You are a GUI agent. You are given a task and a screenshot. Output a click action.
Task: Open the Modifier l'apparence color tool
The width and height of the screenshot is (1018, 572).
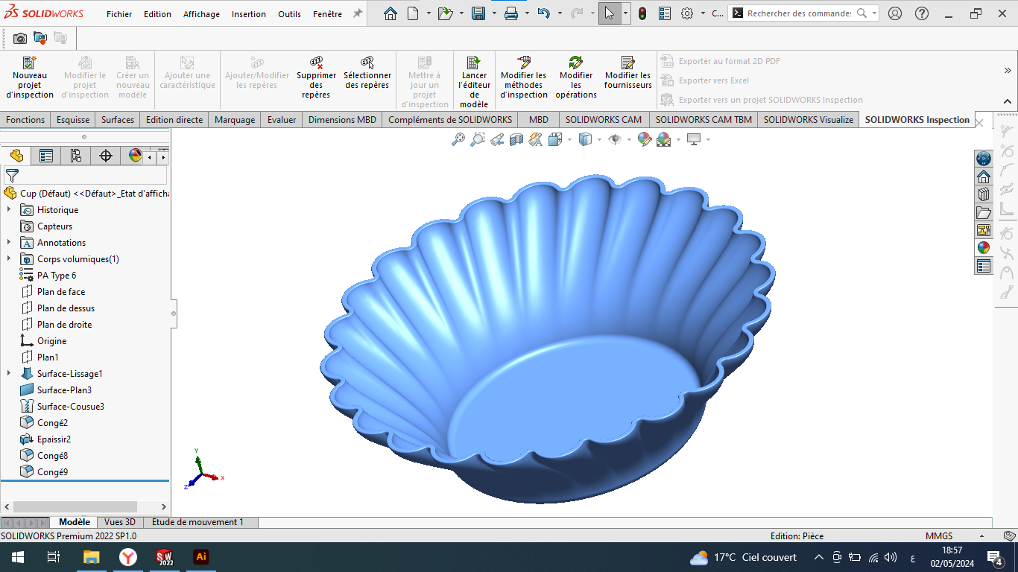[642, 139]
